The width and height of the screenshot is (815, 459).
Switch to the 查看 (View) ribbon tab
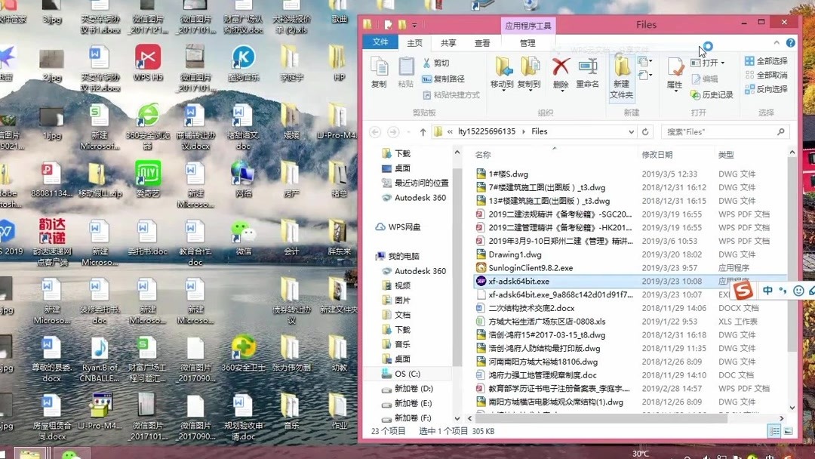pyautogui.click(x=481, y=43)
